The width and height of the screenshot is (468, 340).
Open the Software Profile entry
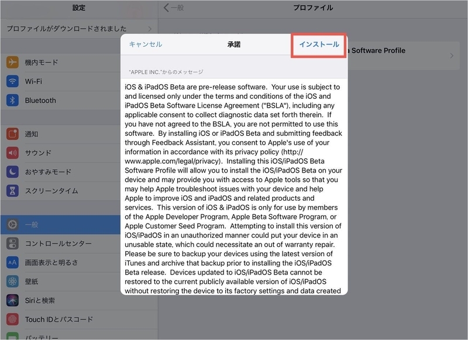click(404, 56)
